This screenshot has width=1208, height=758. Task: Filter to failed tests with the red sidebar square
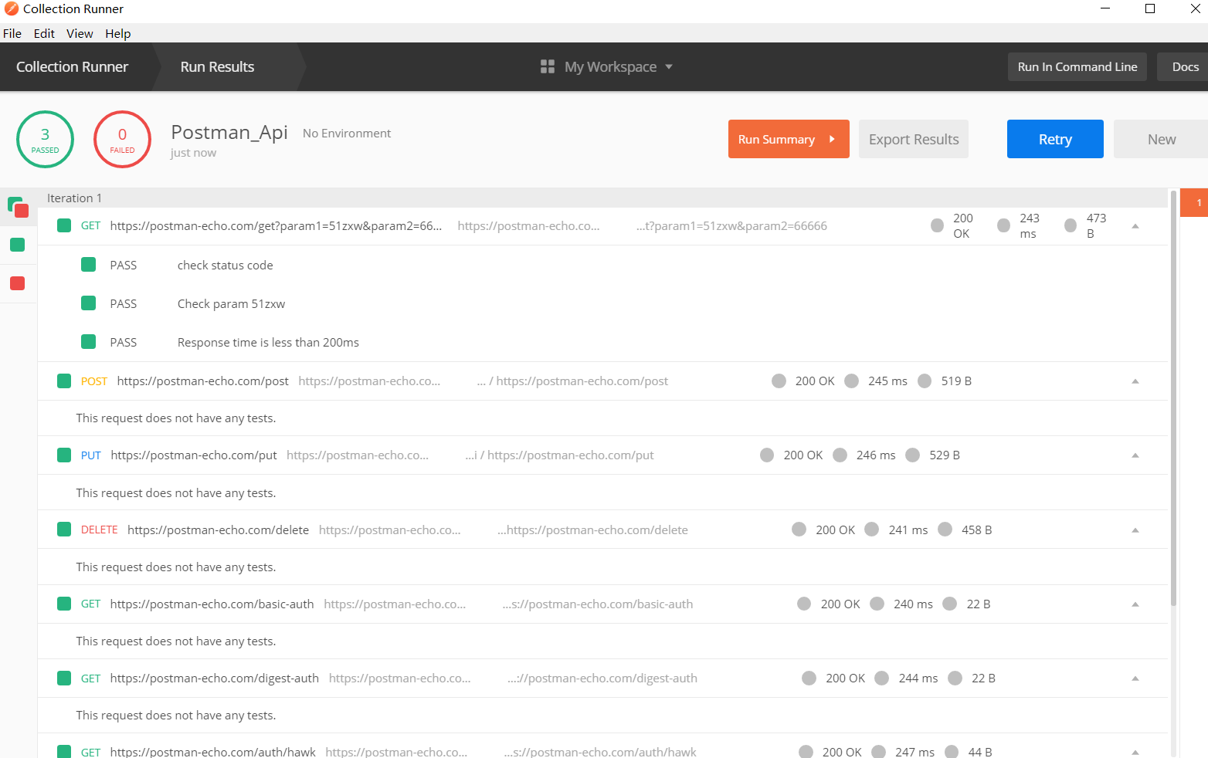tap(18, 283)
